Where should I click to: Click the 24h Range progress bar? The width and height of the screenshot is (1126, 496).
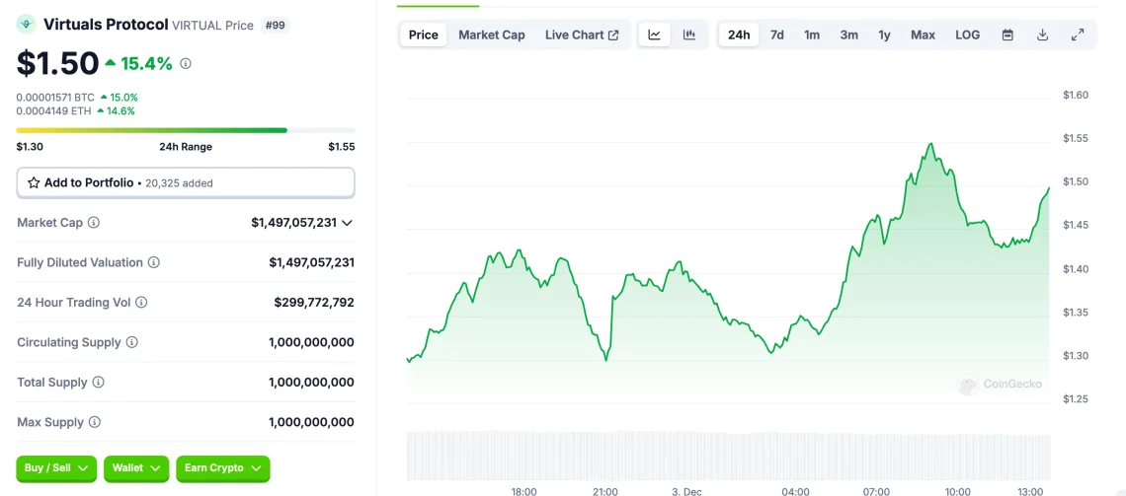tap(186, 130)
